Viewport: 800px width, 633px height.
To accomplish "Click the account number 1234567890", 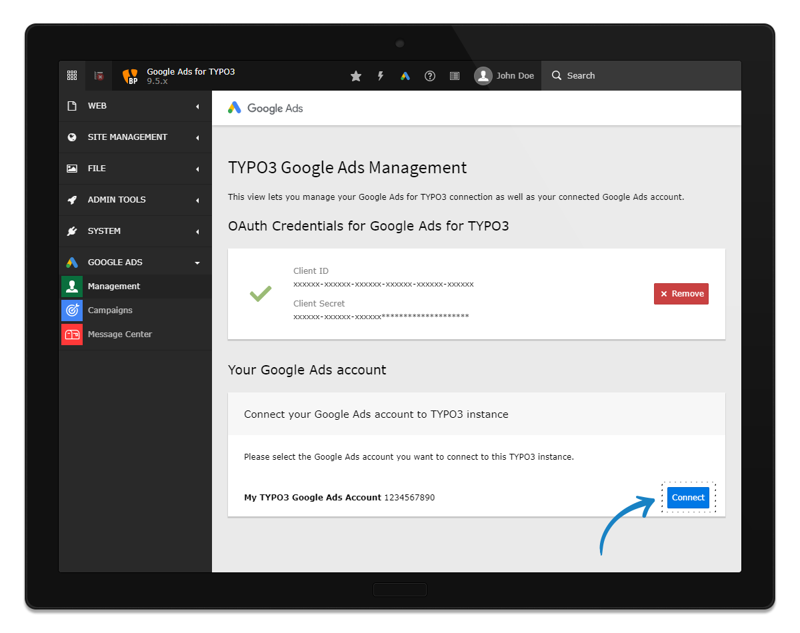I will 409,498.
